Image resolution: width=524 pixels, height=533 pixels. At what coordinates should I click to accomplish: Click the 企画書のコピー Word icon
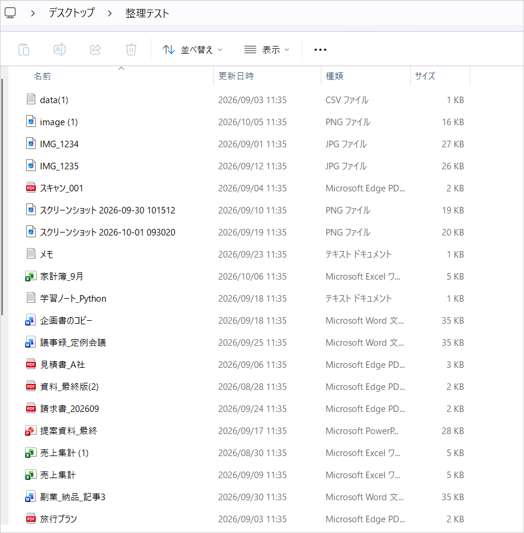click(30, 320)
